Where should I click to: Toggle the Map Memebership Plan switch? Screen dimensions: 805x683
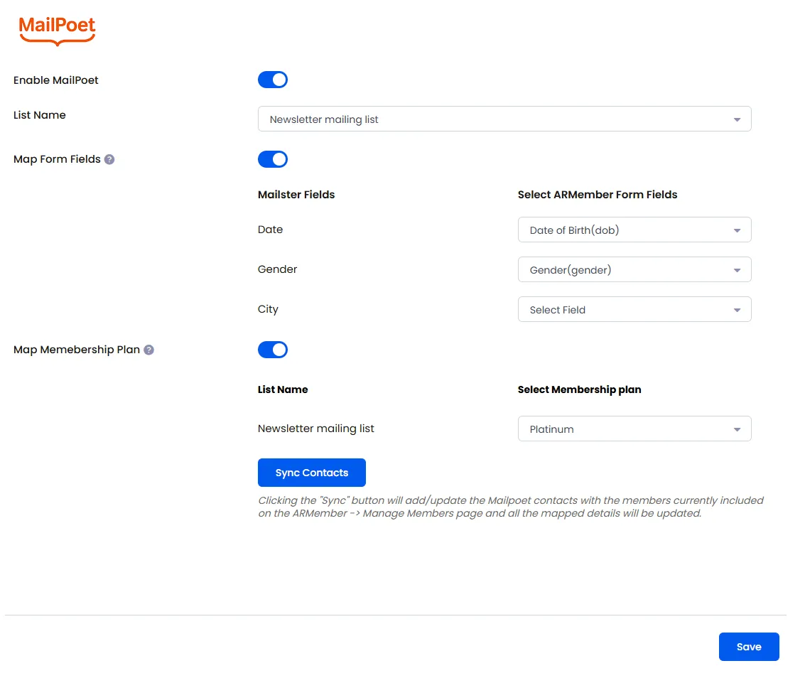click(x=273, y=350)
